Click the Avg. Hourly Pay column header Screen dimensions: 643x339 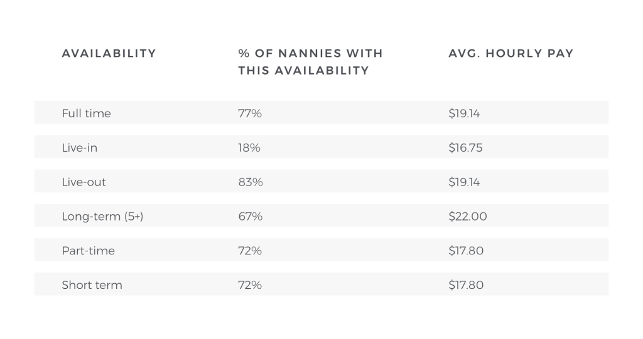coord(511,53)
